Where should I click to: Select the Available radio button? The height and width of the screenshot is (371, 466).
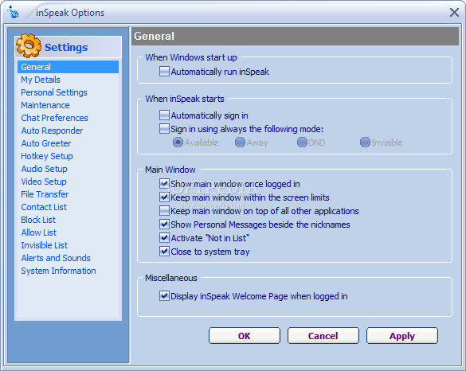coord(178,143)
